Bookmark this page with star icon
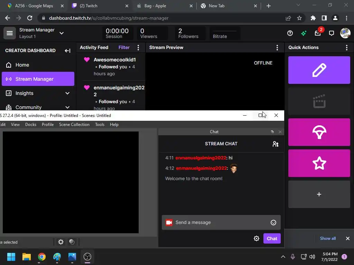The height and width of the screenshot is (265, 354). (x=299, y=18)
